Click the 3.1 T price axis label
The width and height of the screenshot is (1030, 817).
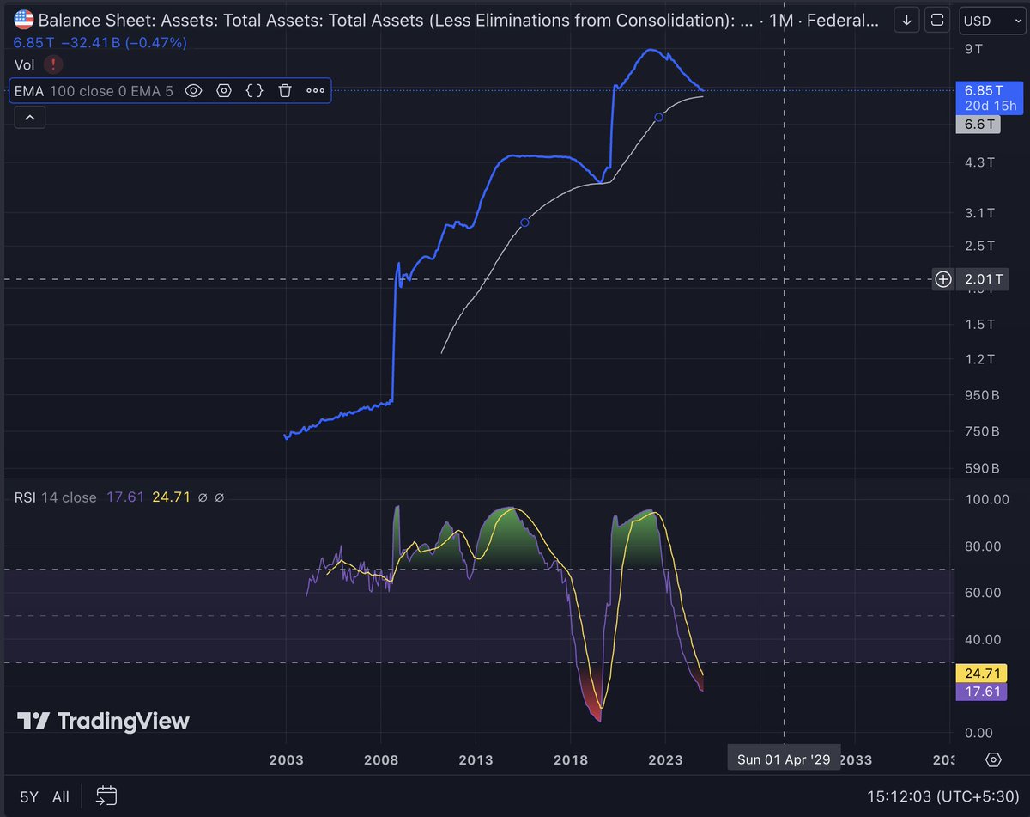point(979,212)
